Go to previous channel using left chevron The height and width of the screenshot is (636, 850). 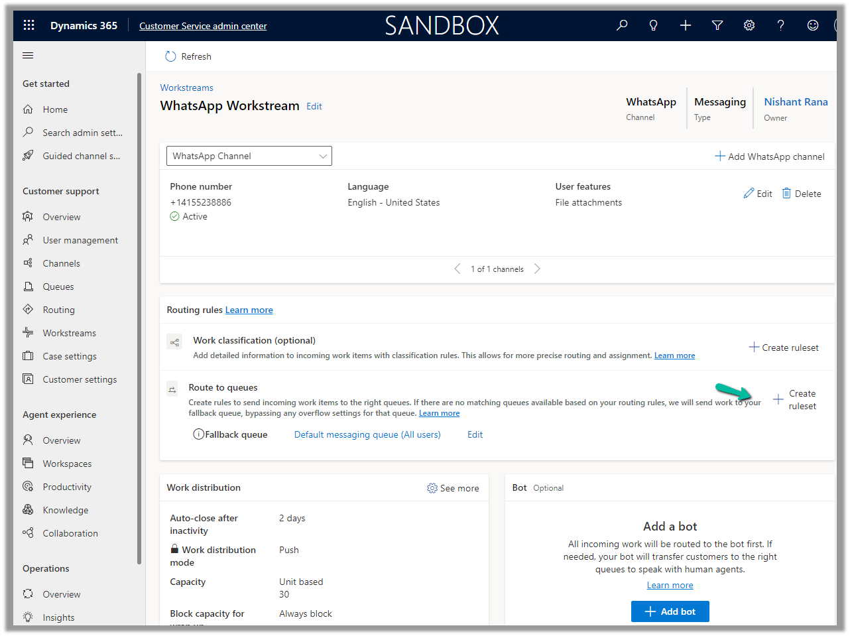coord(457,269)
